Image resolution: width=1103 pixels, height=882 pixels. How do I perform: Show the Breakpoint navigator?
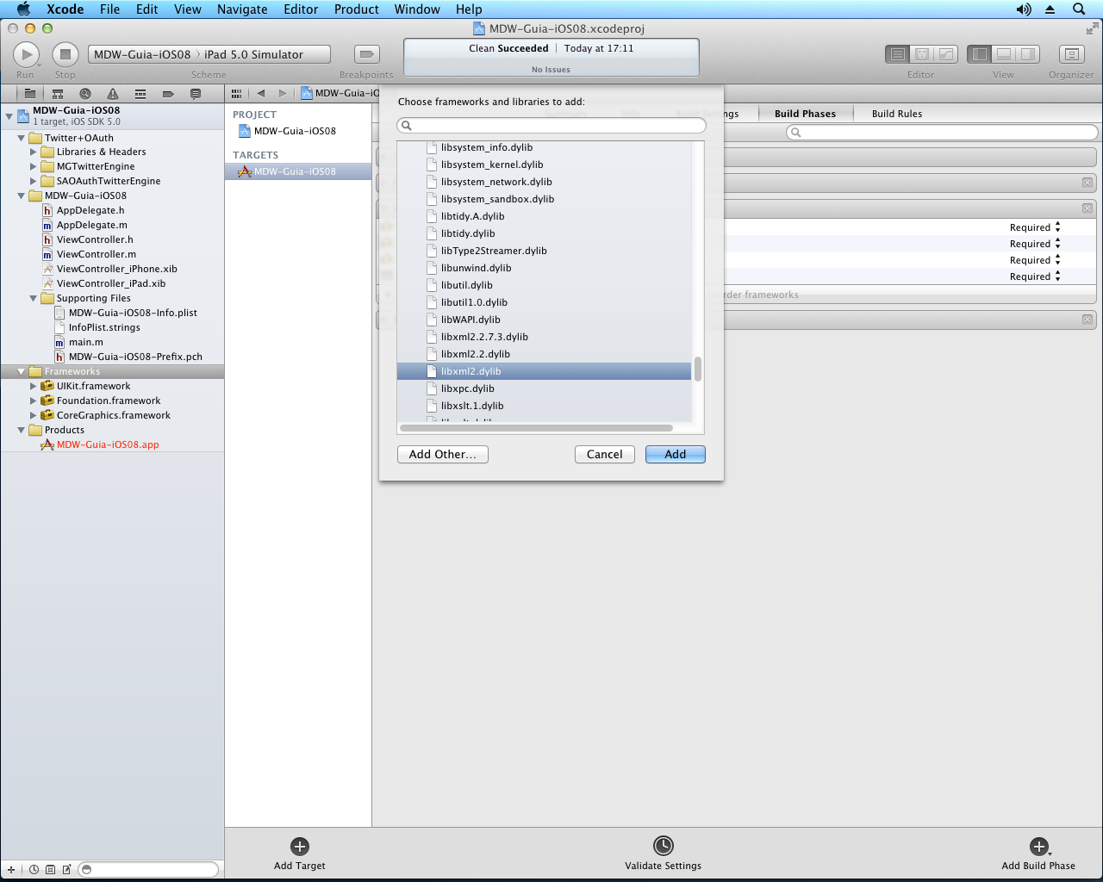click(x=168, y=94)
